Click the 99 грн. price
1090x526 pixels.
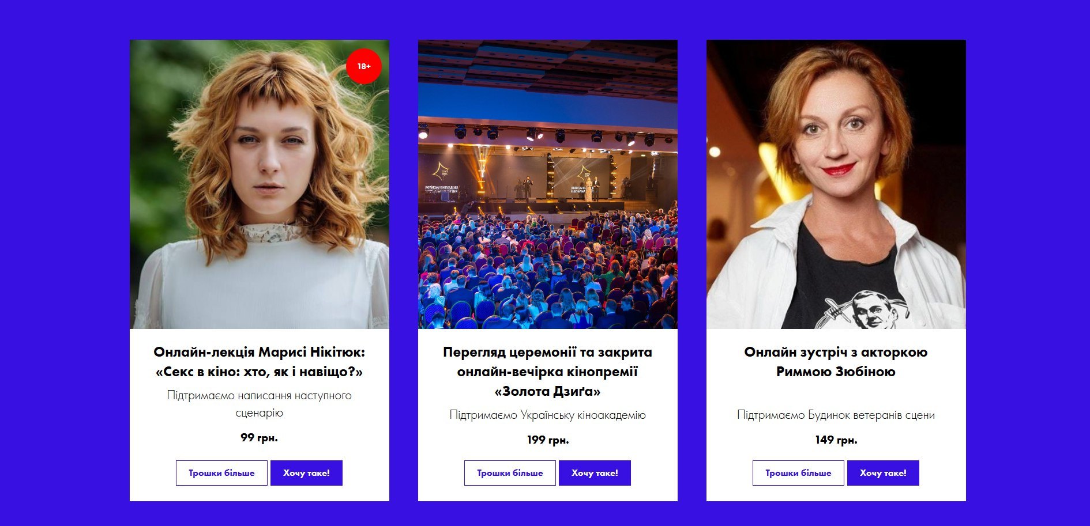[x=260, y=438]
